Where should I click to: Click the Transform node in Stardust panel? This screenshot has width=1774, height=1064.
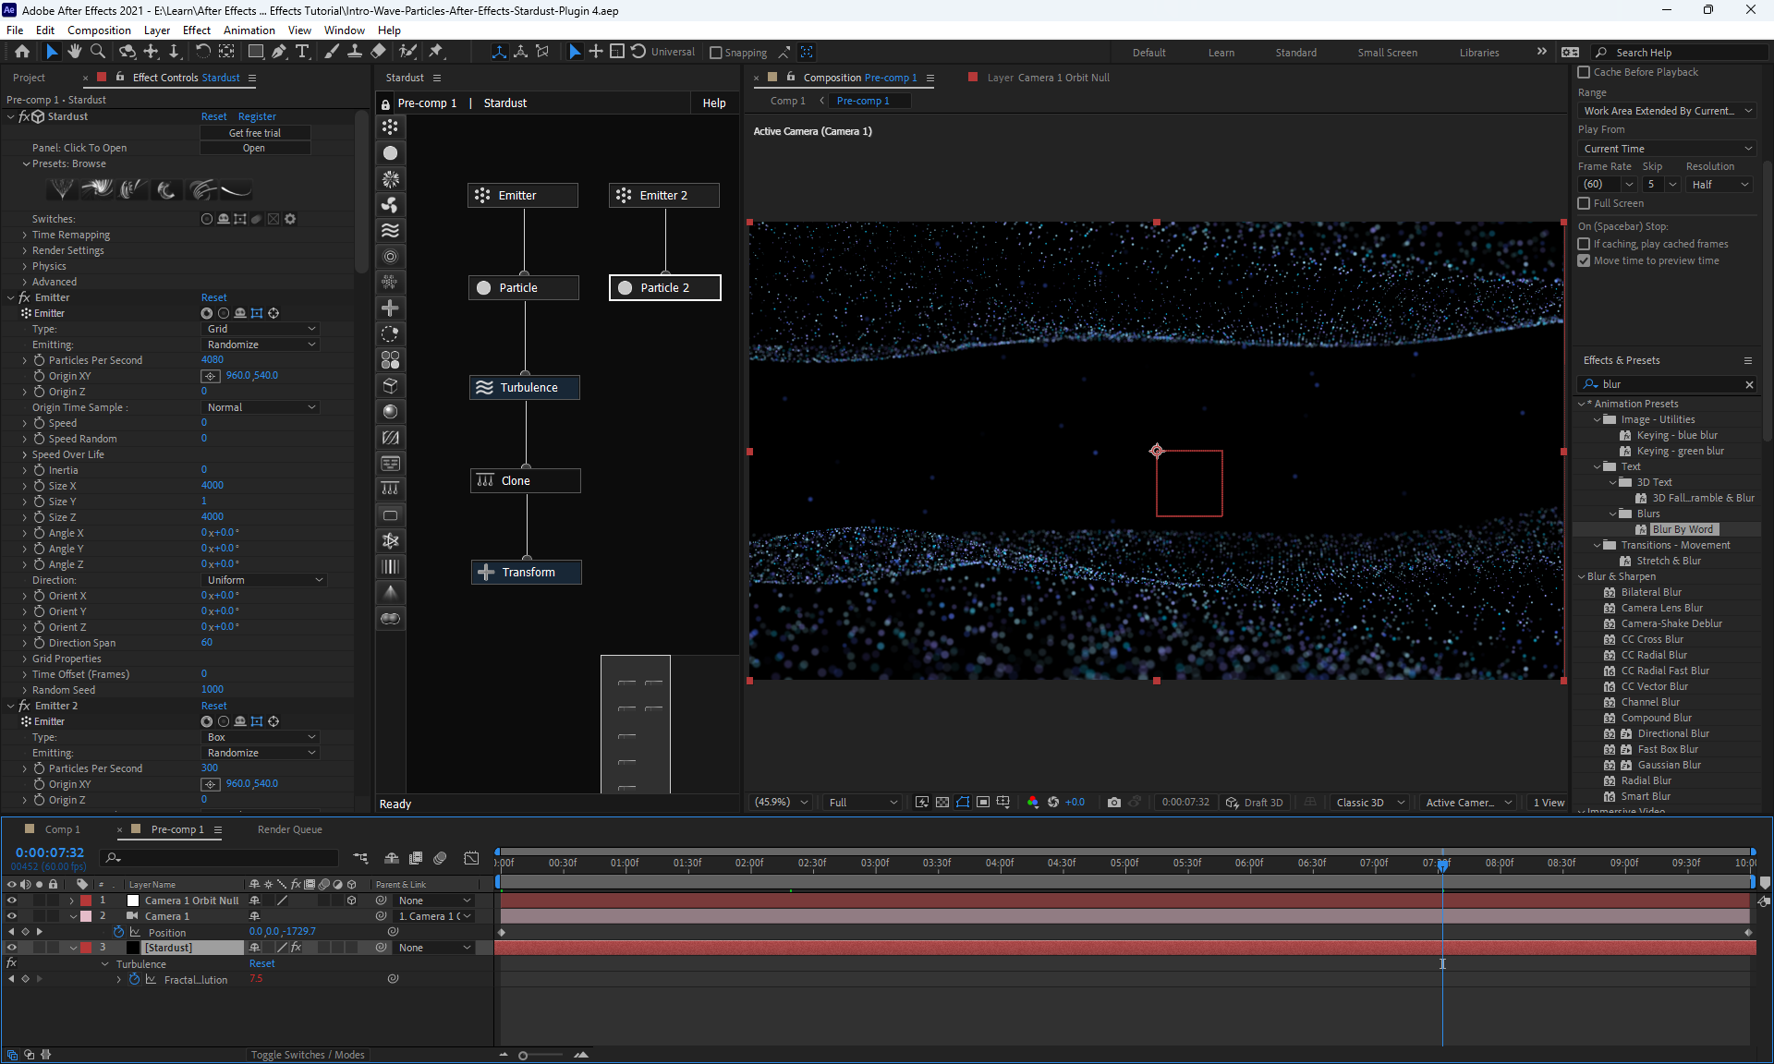pos(527,573)
